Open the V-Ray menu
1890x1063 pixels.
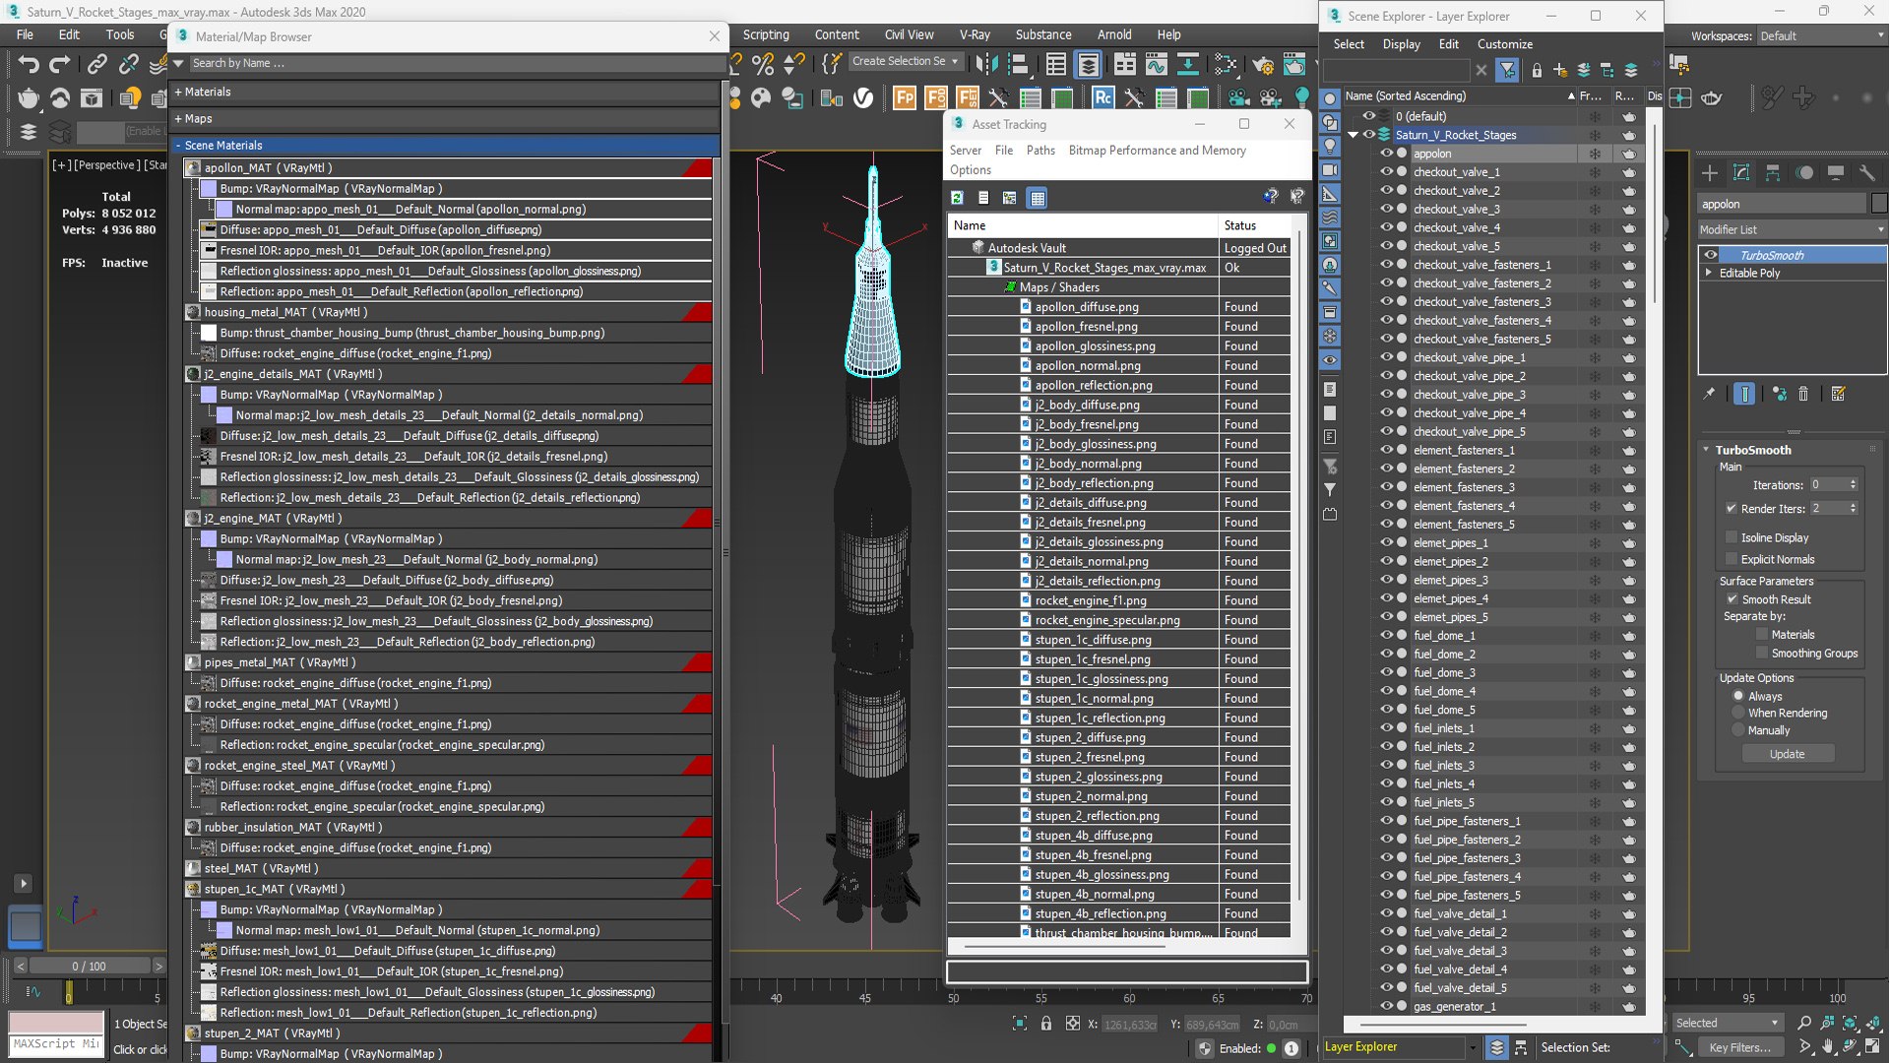975,34
